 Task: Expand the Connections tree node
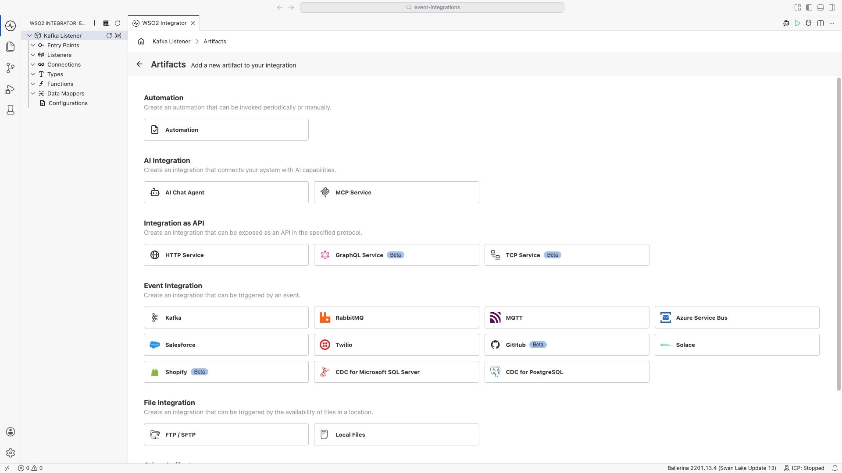33,64
